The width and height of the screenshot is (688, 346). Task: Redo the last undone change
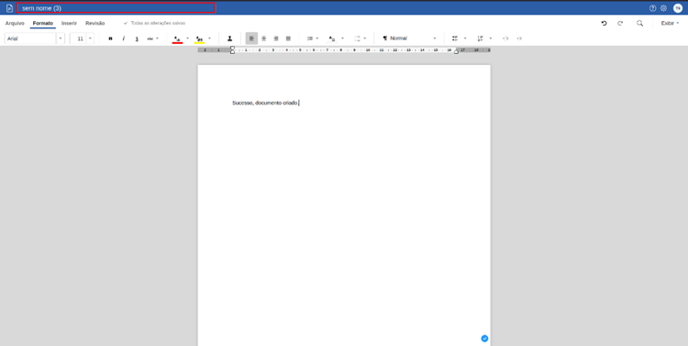click(620, 23)
